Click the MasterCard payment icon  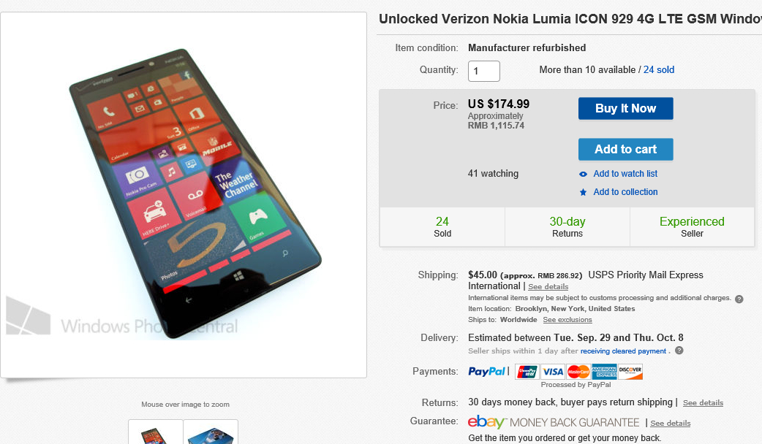(578, 372)
